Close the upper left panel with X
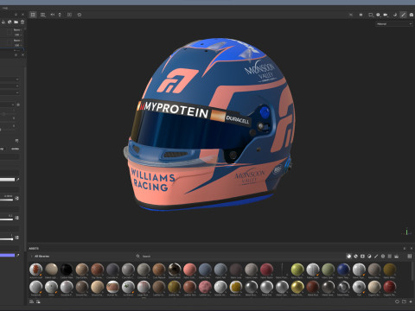415x311 pixels. tap(23, 15)
